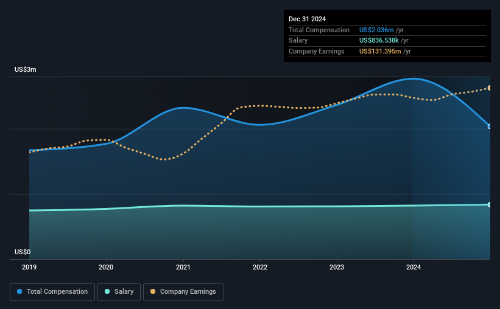Toggle the Total Compensation legend button

click(x=52, y=292)
